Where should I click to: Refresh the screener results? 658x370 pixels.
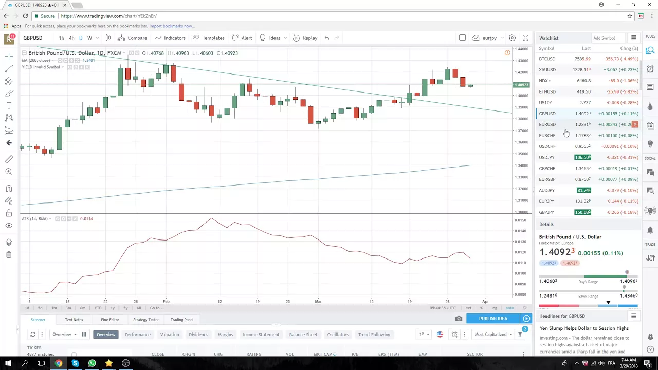[33, 335]
